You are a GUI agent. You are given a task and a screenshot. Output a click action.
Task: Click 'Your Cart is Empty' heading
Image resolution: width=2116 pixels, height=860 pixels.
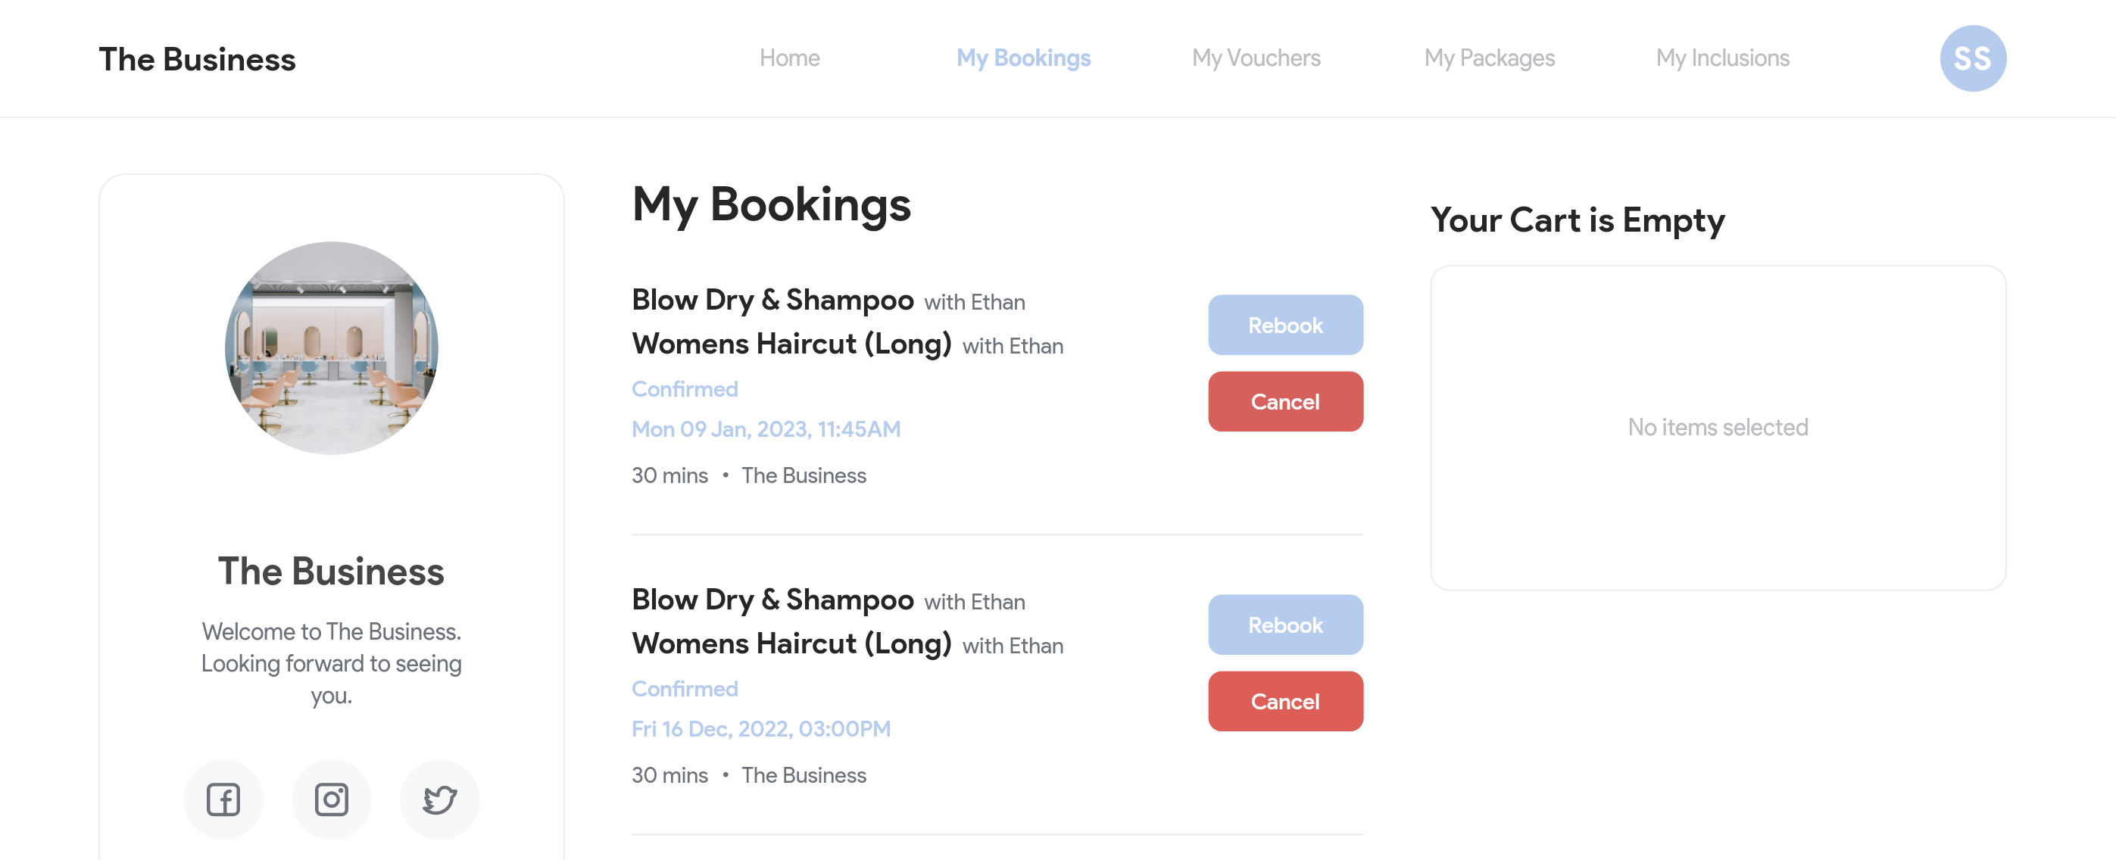click(1577, 220)
